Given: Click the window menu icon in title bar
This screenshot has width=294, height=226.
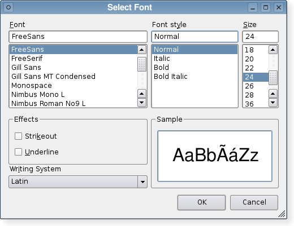Looking at the screenshot, I should click(x=8, y=7).
